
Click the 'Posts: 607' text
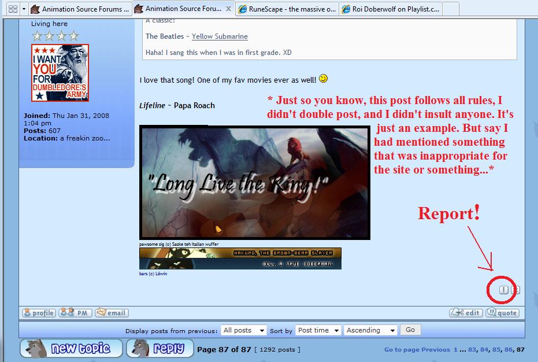[42, 131]
